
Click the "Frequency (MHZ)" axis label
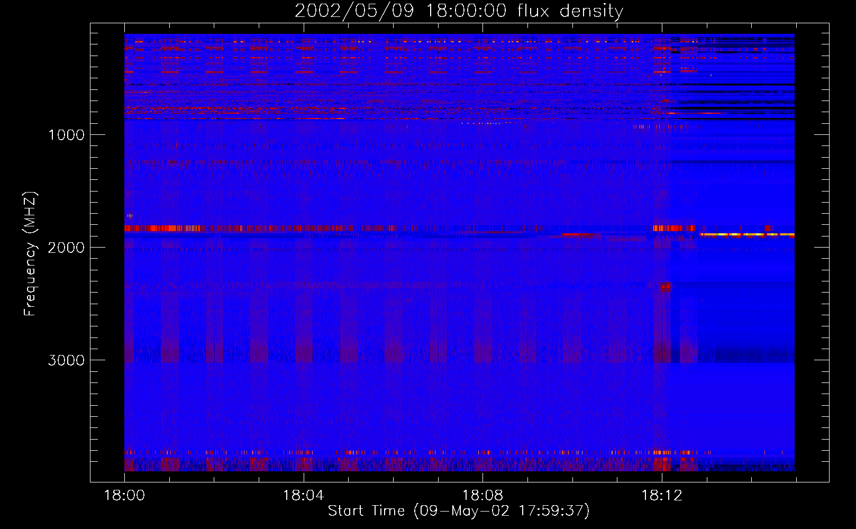[31, 254]
